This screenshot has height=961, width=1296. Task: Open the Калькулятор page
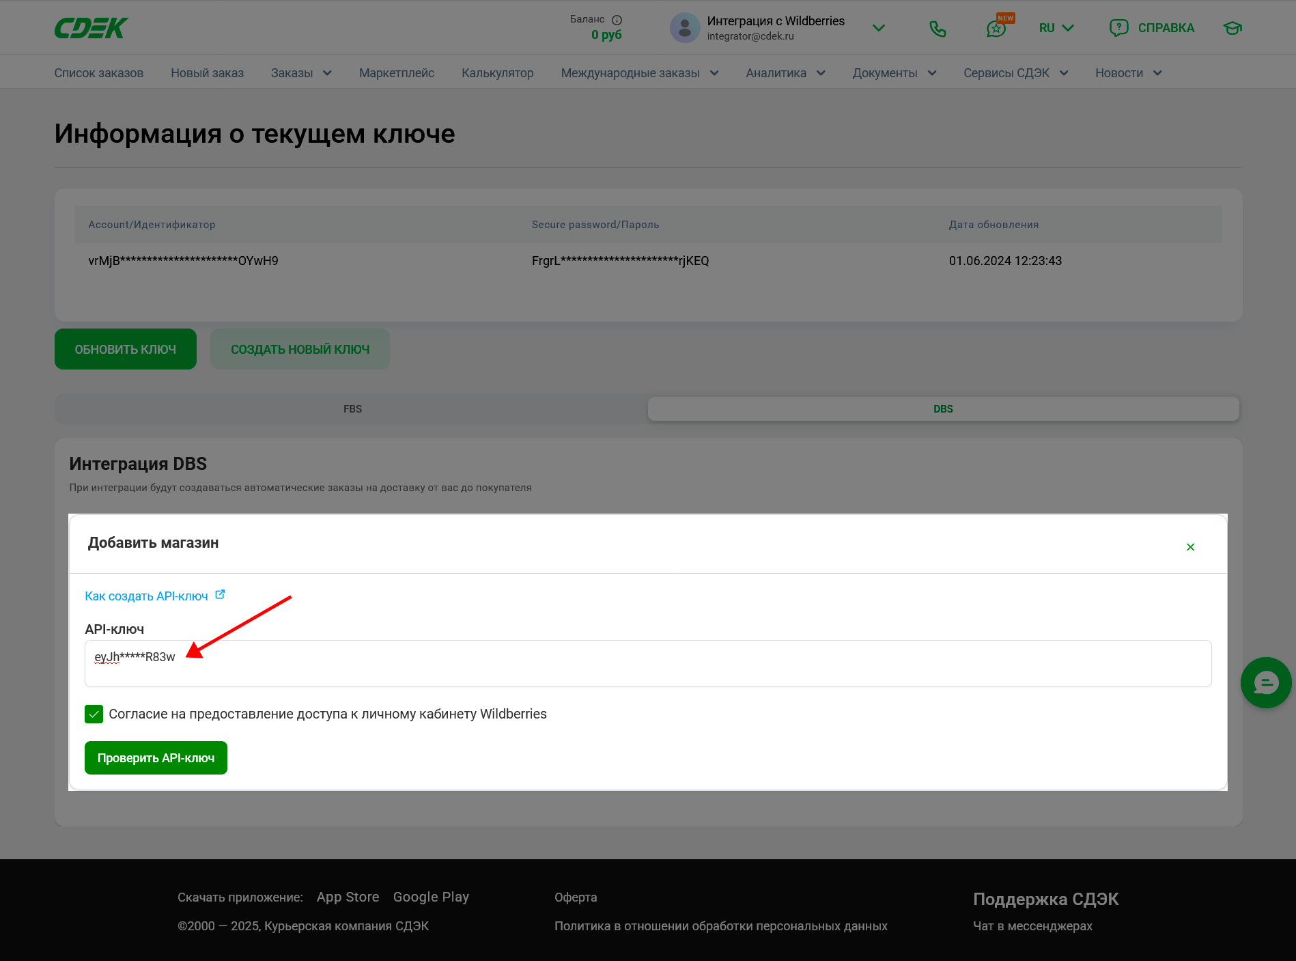point(497,73)
